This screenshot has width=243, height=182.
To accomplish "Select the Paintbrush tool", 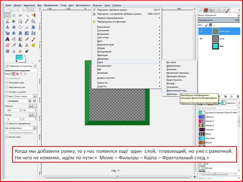I will click(x=33, y=39).
